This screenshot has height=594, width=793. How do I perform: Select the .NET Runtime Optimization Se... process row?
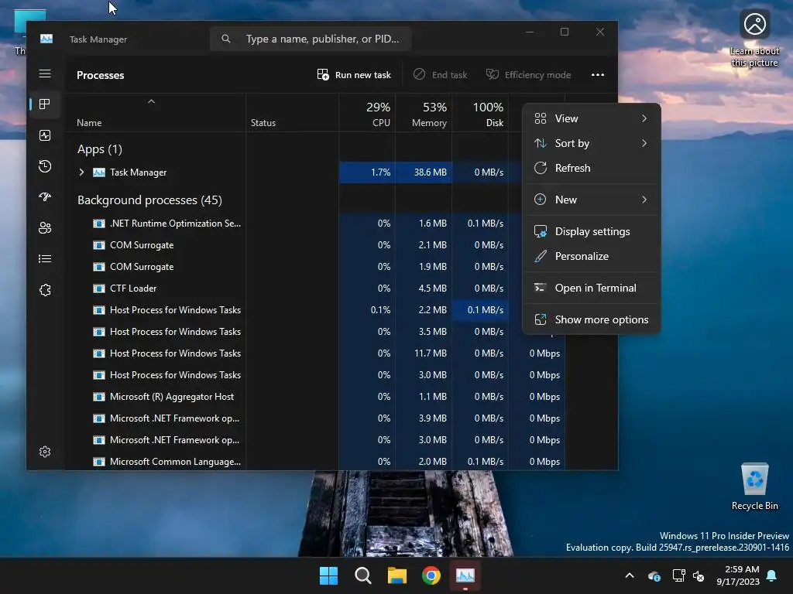[x=314, y=224]
